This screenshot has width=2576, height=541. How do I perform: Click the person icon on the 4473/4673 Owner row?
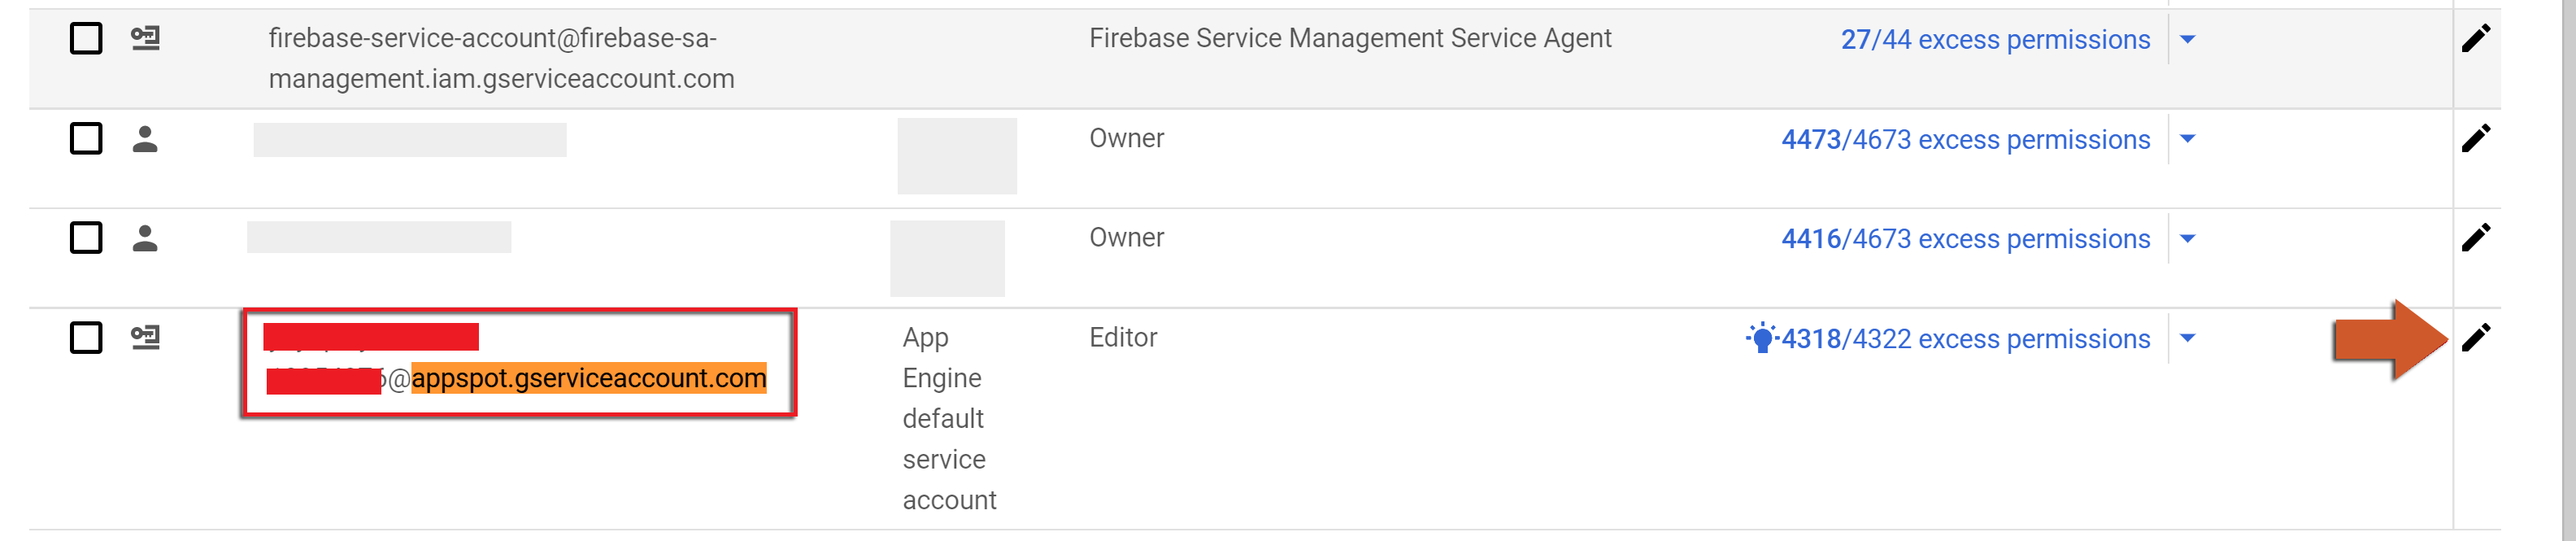(x=145, y=139)
